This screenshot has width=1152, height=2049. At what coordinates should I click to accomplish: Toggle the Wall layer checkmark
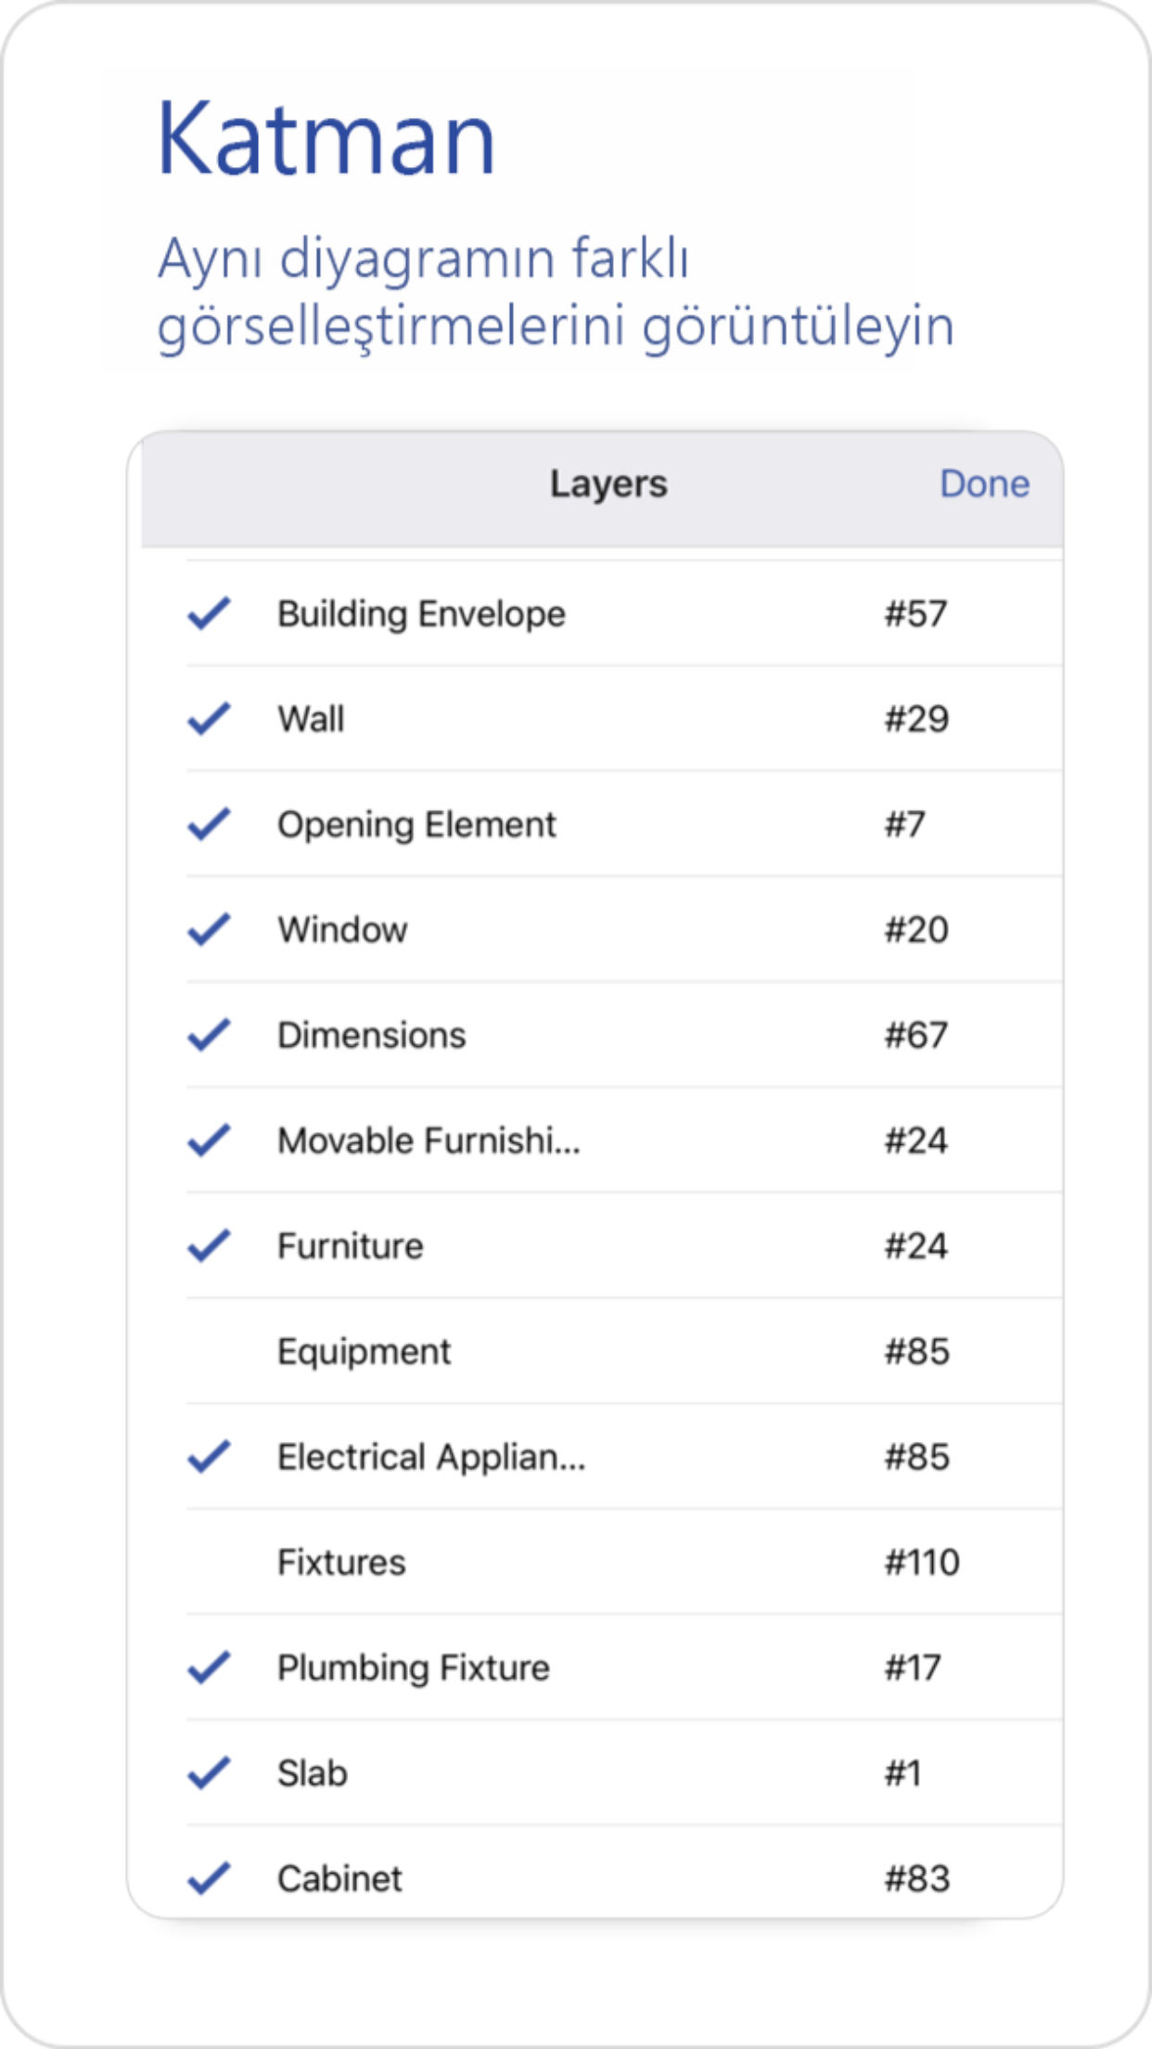click(211, 718)
